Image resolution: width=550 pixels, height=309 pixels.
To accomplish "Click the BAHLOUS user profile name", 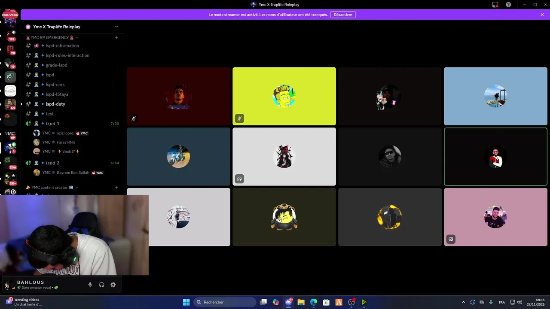I will tap(31, 282).
